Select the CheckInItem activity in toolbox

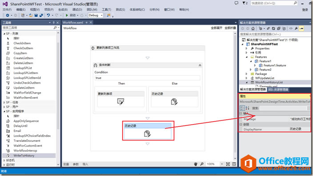(22, 43)
